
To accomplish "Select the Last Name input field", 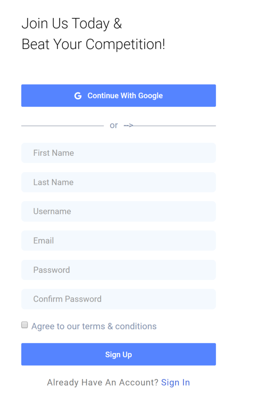I will coord(118,182).
